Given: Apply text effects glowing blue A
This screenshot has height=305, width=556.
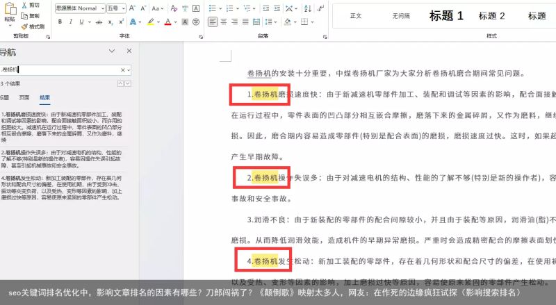Looking at the screenshot, I should point(133,22).
